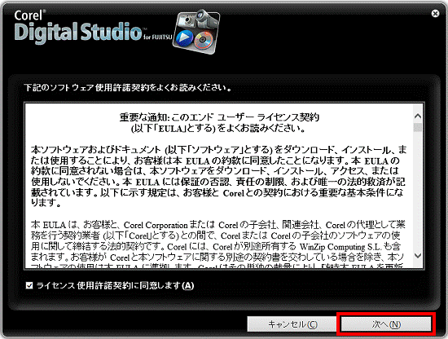448x339 pixels.
Task: Click the EULA scrollbar up arrow
Action: point(418,116)
